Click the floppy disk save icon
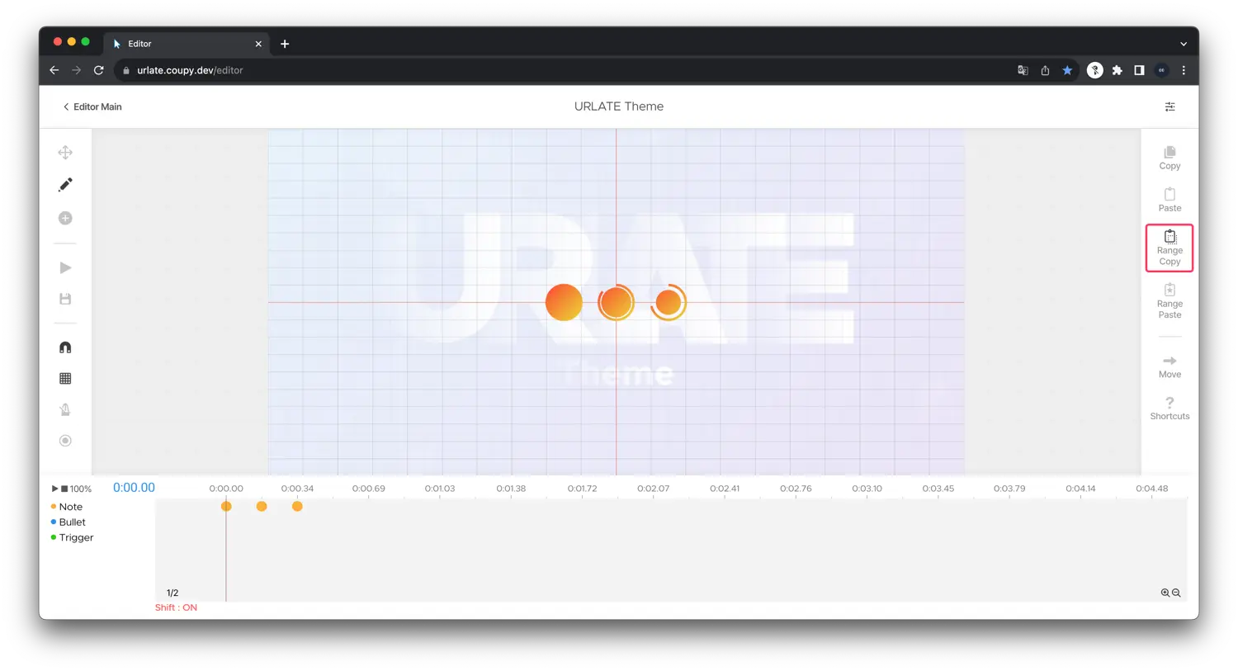The image size is (1238, 671). point(65,299)
